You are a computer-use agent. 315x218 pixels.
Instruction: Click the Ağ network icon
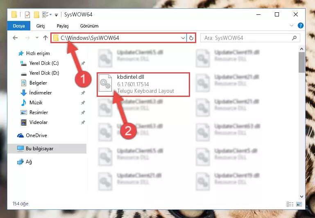[20, 162]
